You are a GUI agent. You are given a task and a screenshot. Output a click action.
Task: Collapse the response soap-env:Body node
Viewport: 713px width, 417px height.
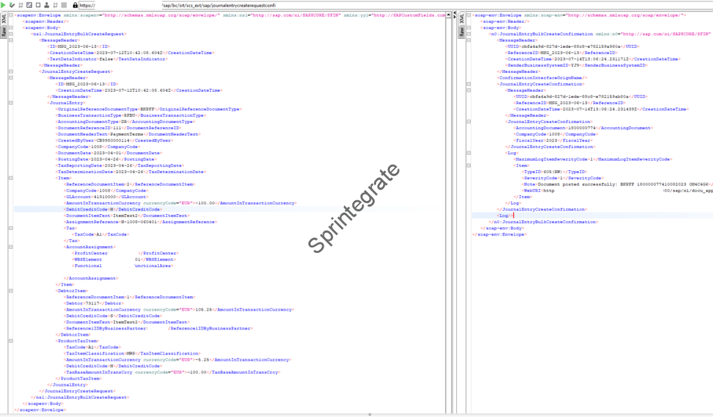point(469,27)
